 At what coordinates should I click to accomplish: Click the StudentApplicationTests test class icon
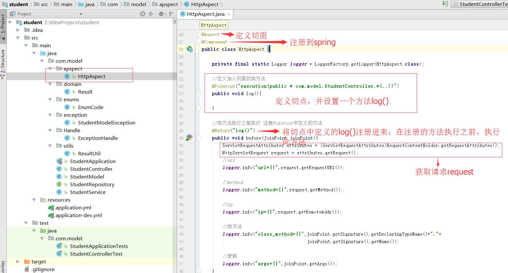[59, 246]
